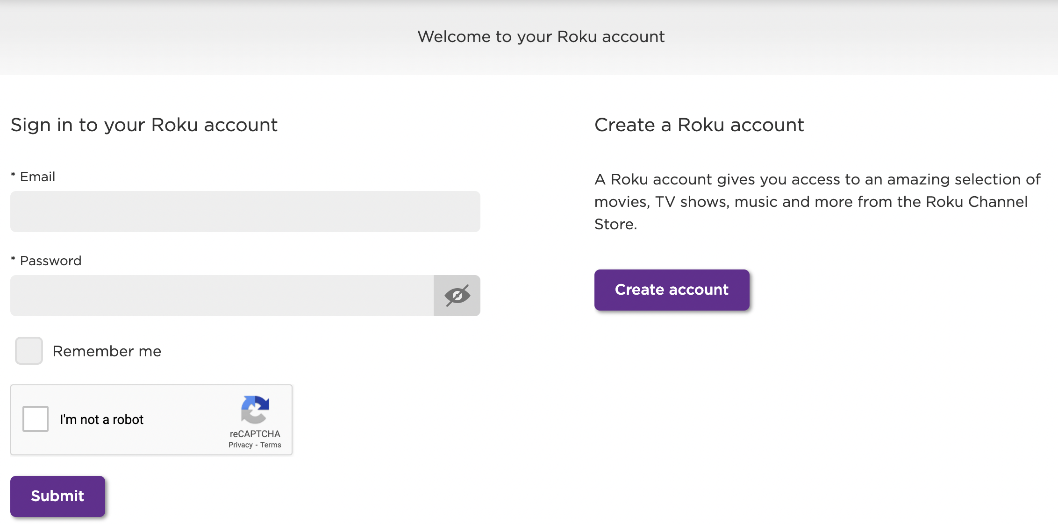
Task: Click into the Password input field
Action: [x=222, y=295]
